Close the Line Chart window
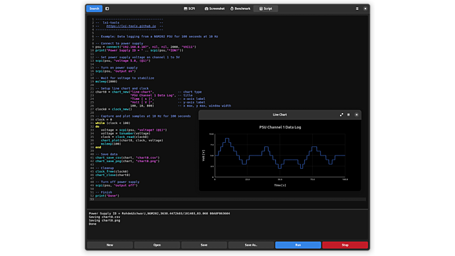Image resolution: width=455 pixels, height=256 pixels. 356,114
